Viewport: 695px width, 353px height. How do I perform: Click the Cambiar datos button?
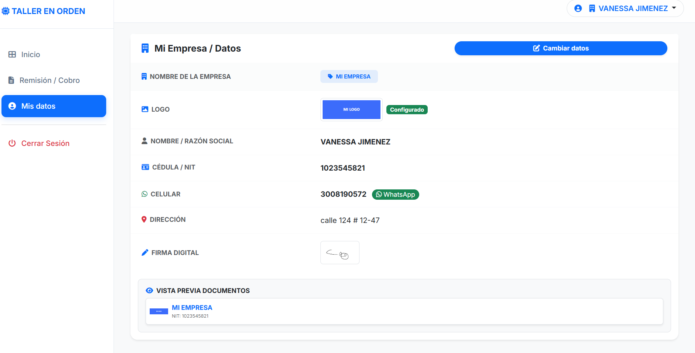point(561,48)
